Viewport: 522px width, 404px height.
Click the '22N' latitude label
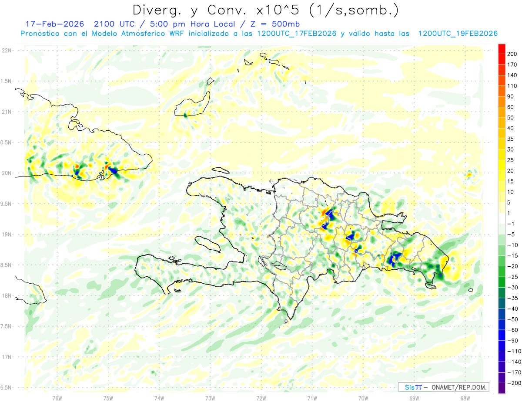tap(7, 51)
